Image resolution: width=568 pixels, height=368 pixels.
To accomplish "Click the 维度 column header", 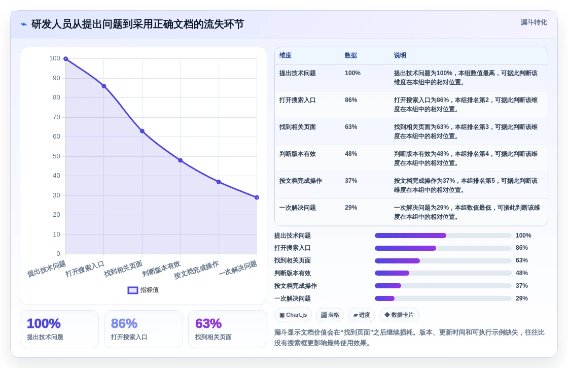I will point(286,55).
